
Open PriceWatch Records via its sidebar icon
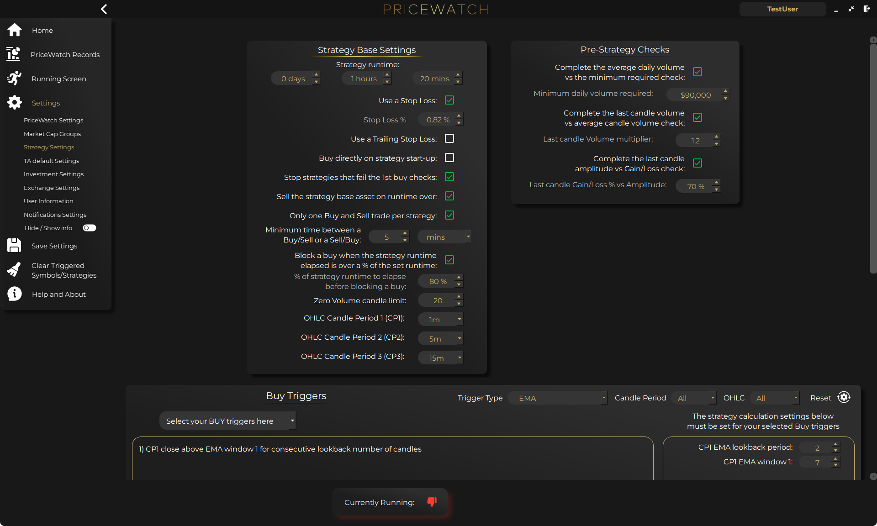[14, 54]
